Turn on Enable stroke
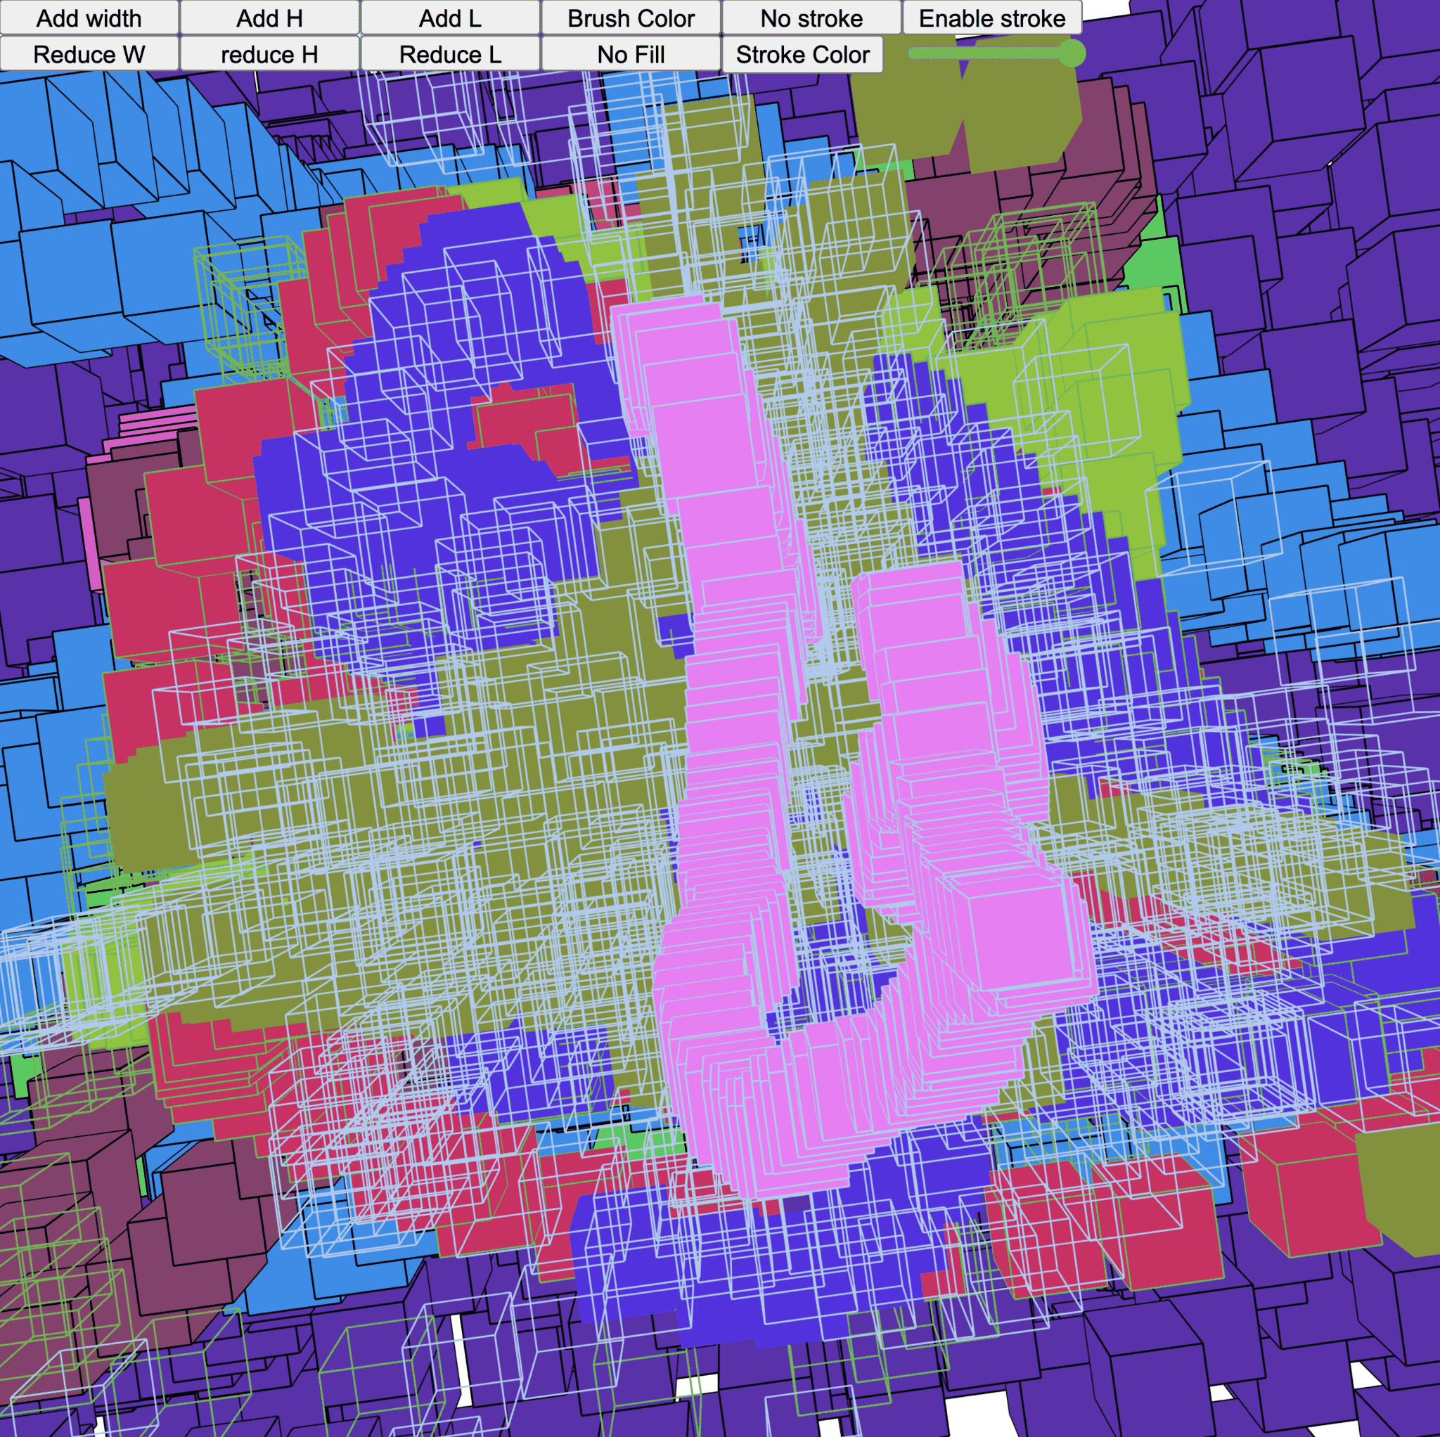The width and height of the screenshot is (1440, 1437). [991, 18]
